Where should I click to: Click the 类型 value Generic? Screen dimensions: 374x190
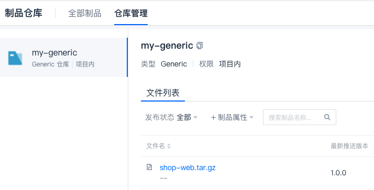pos(174,64)
